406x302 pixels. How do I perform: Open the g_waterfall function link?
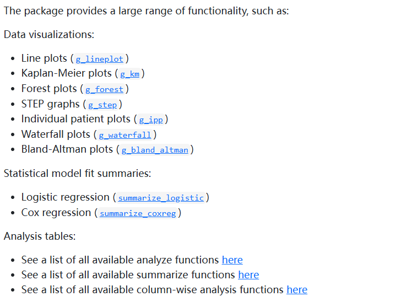[124, 135]
